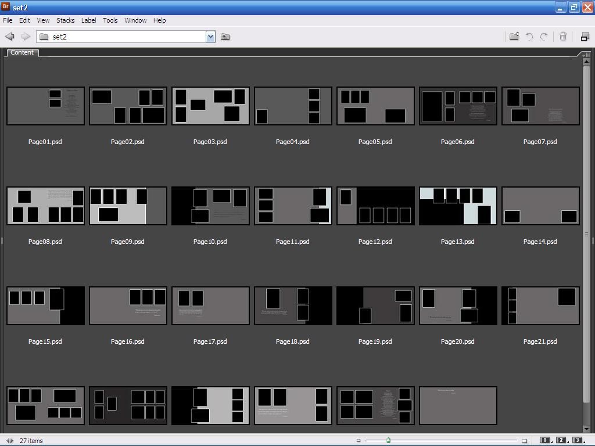Select the Page03.psd thumbnail

pyautogui.click(x=210, y=106)
